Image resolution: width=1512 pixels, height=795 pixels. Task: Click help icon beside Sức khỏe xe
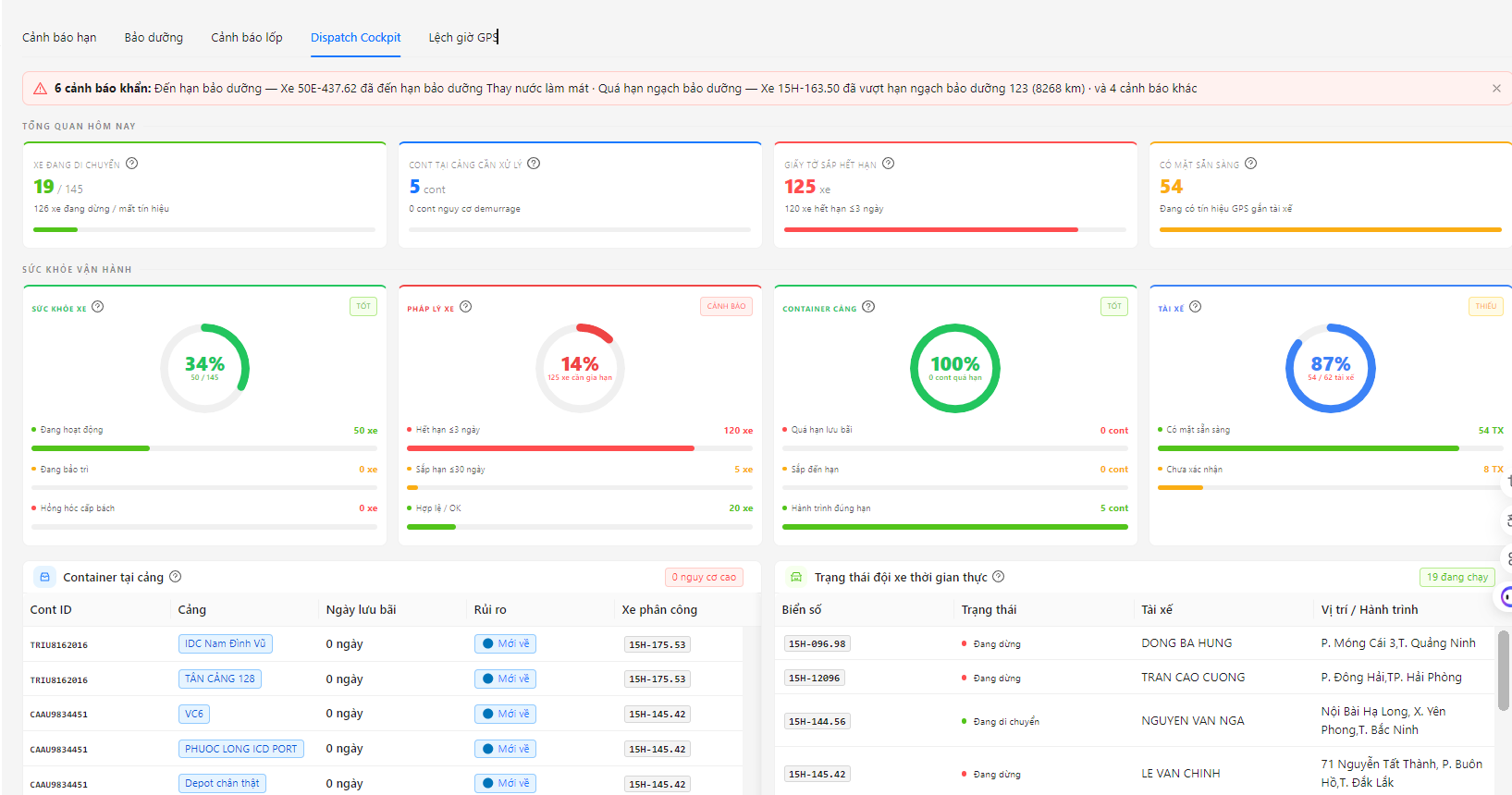point(98,307)
